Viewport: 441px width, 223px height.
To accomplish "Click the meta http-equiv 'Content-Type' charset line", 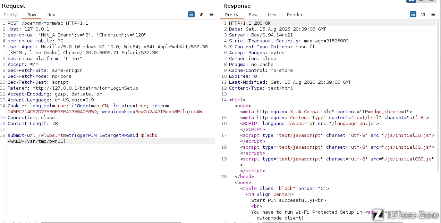I will click(334, 118).
